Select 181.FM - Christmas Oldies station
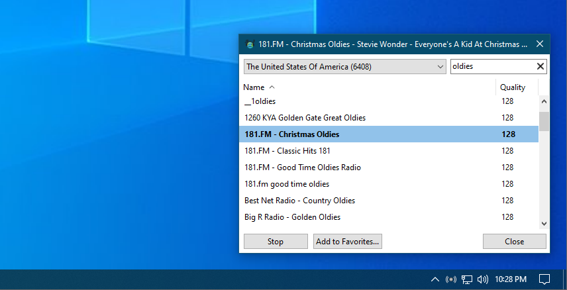The height and width of the screenshot is (290, 567). point(389,134)
